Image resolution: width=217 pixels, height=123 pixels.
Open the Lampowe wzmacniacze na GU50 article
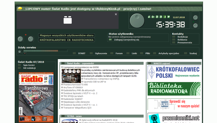[x=81, y=67]
